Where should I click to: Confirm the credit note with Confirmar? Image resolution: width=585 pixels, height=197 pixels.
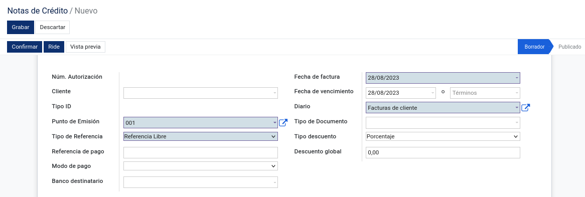[25, 47]
